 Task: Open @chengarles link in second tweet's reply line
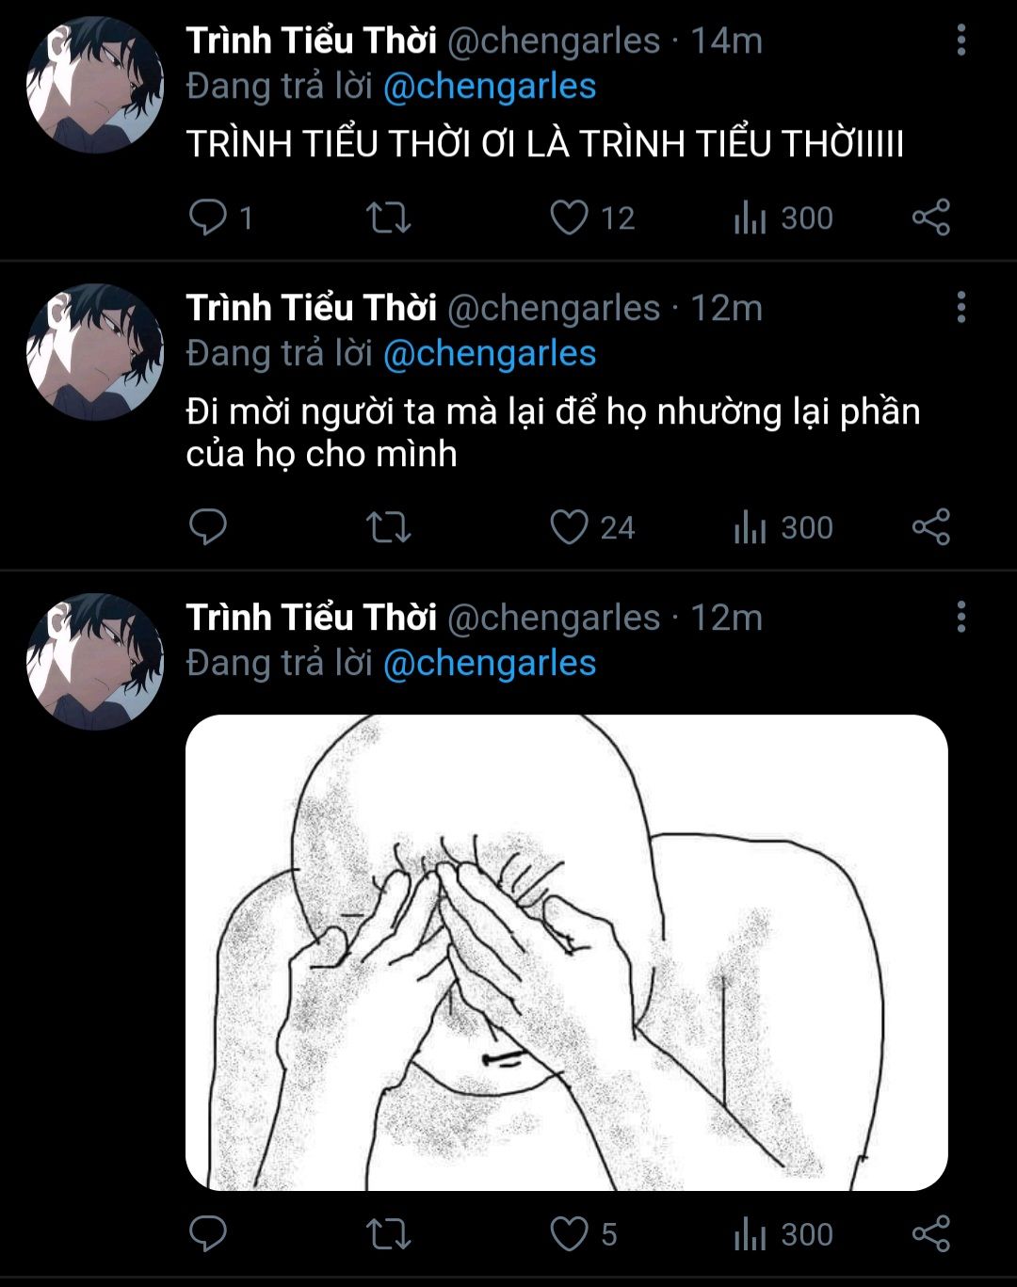(x=490, y=354)
